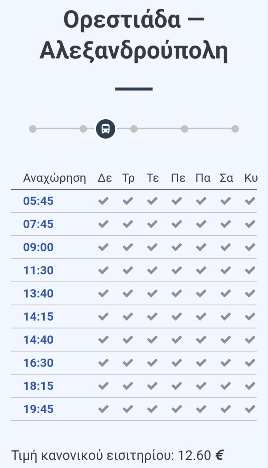Click the route stop dot just before the bus icon

[83, 129]
